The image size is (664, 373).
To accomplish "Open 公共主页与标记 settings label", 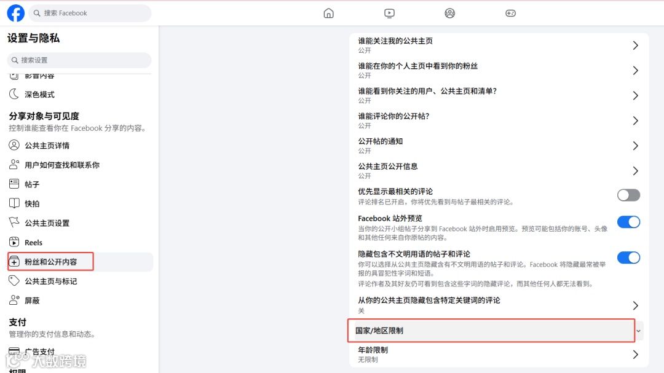I will coord(51,281).
